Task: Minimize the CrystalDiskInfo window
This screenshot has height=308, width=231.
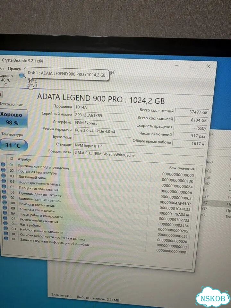Action: pos(176,65)
